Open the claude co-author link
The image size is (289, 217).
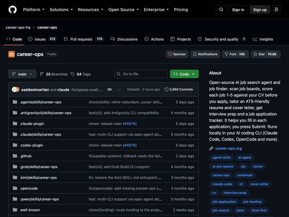pyautogui.click(x=63, y=90)
